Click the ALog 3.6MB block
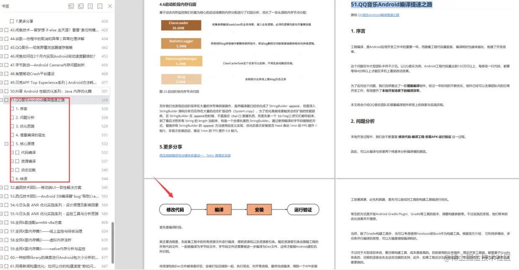 [181, 79]
